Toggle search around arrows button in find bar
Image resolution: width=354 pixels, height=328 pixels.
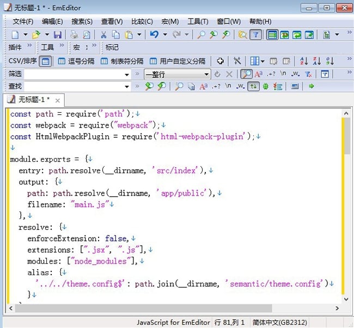click(x=253, y=86)
